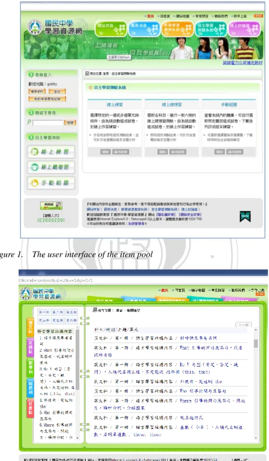Select the 第一冊 volume tab

coord(44,312)
